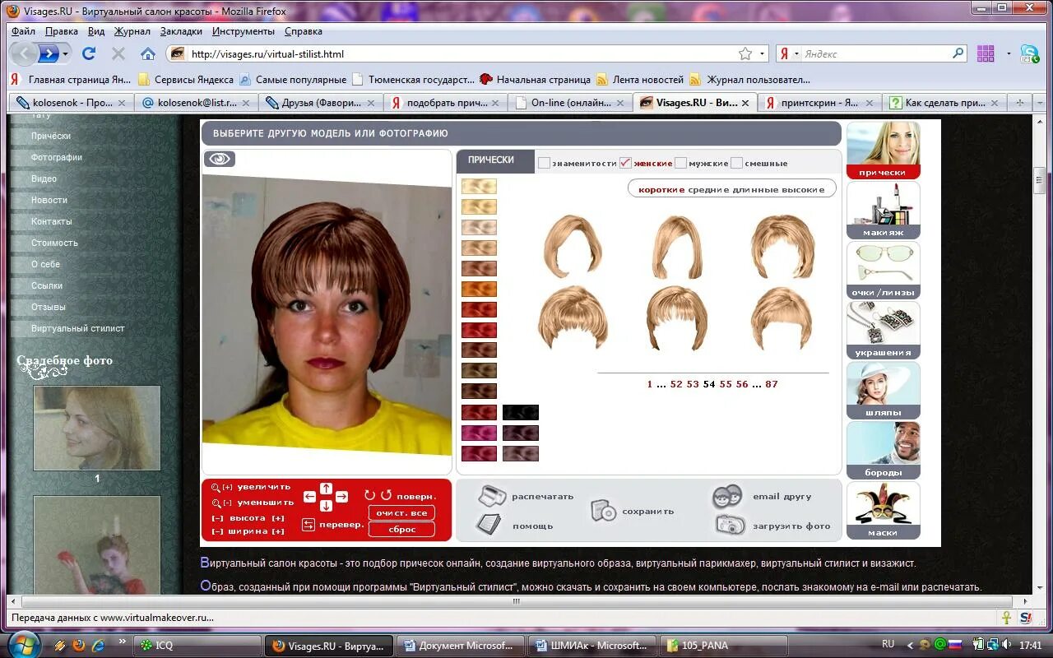
Task: Open the Файл menu
Action: (23, 31)
